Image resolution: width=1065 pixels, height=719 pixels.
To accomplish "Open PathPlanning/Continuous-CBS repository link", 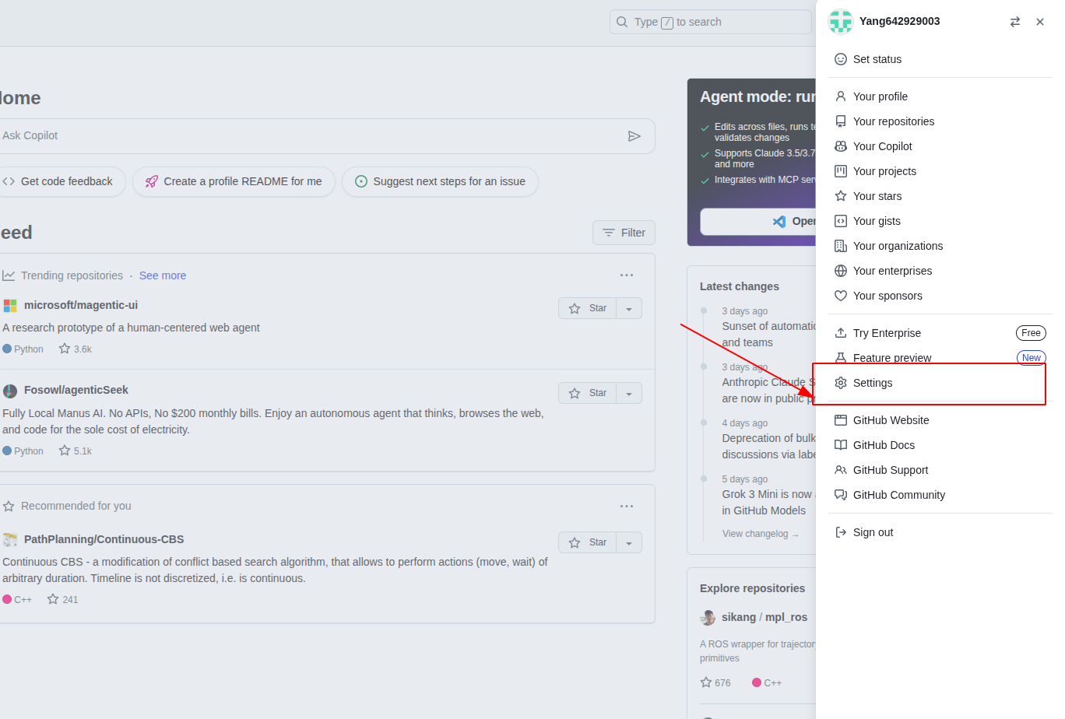I will point(104,539).
